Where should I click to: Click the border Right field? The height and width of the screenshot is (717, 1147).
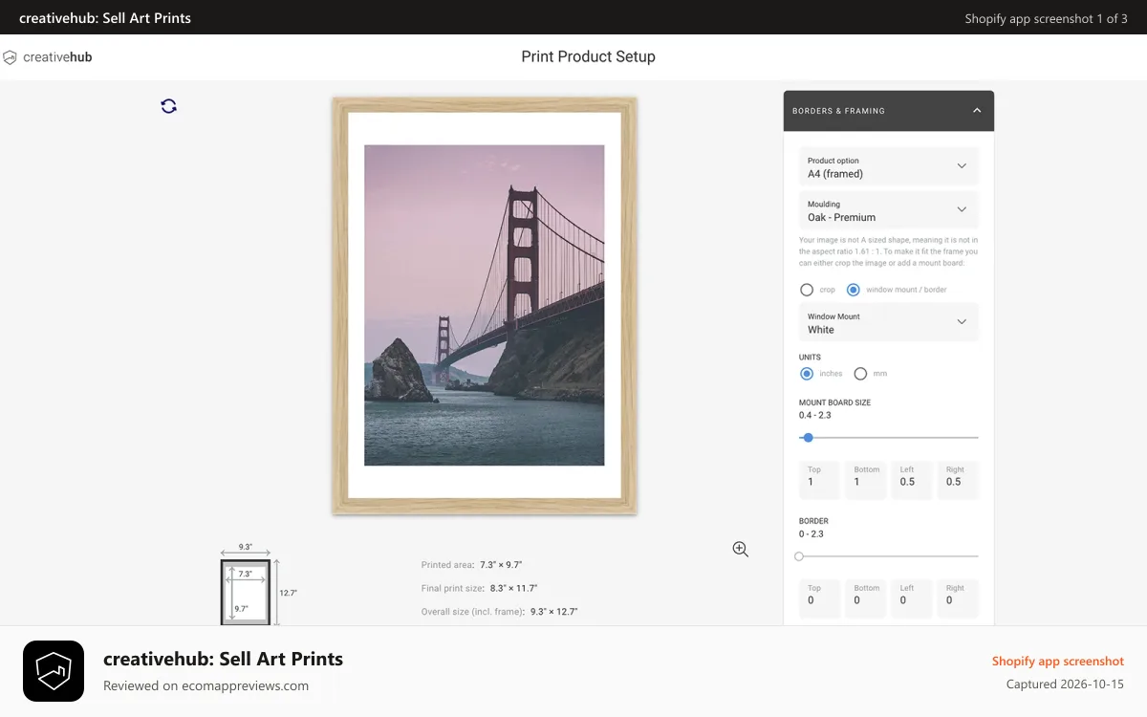[959, 598]
